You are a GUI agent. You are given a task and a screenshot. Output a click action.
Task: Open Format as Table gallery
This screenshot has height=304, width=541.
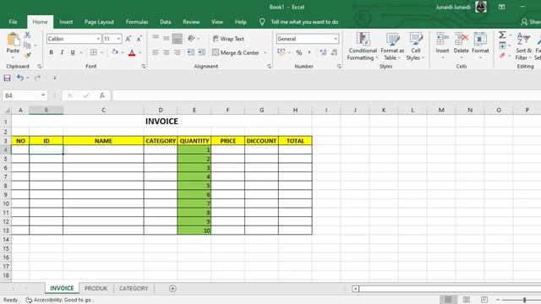tap(392, 46)
